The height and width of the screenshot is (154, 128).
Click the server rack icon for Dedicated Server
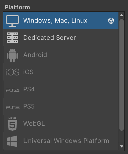pyautogui.click(x=12, y=38)
